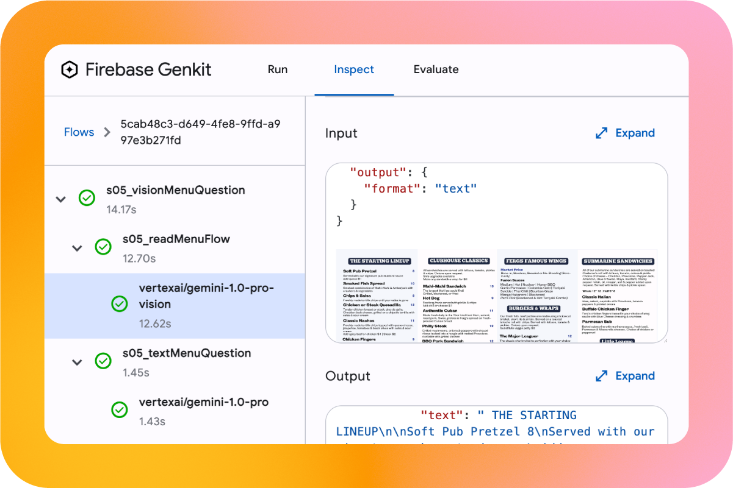Collapse the s05_visionMenuQuestion tree node

tap(61, 199)
